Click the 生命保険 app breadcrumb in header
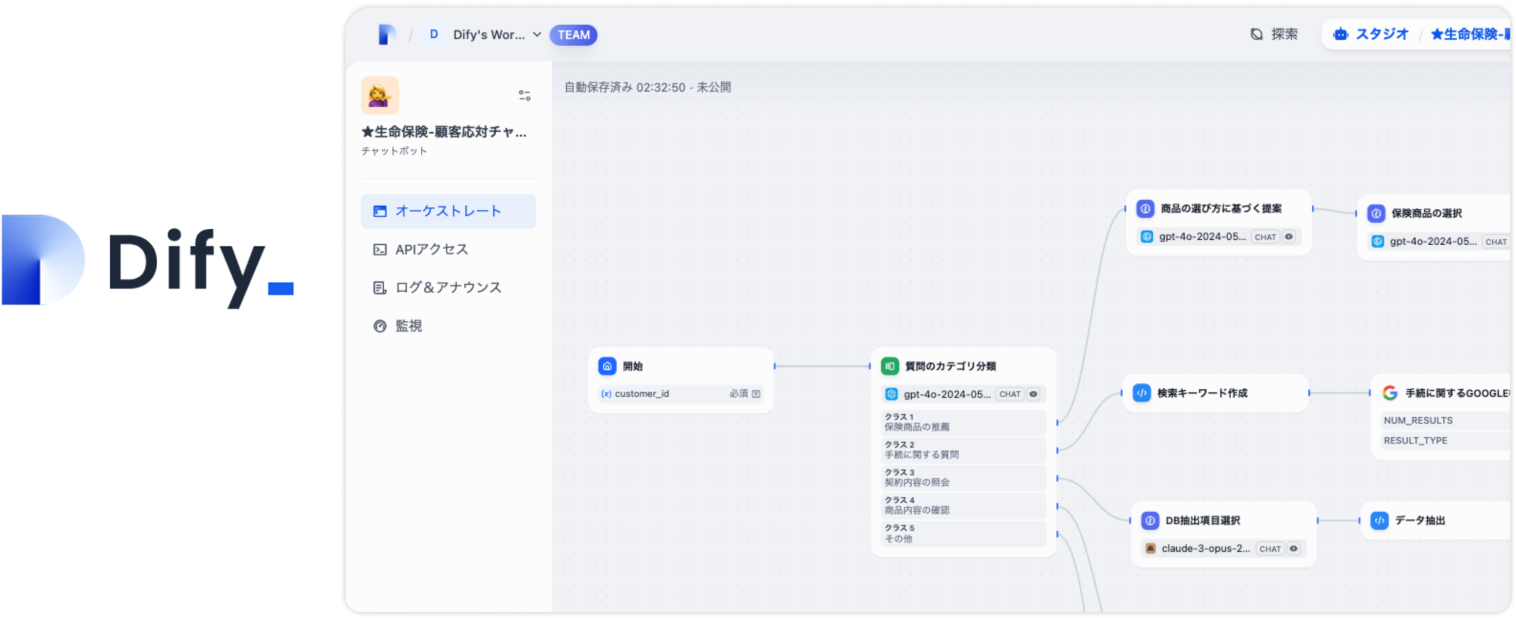The width and height of the screenshot is (1516, 618). [x=1471, y=34]
